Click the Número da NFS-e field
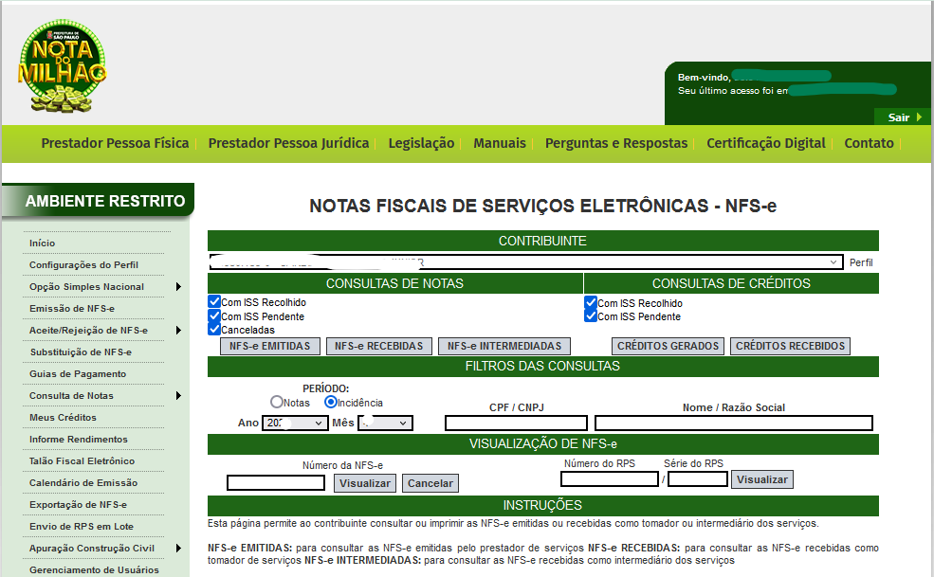The height and width of the screenshot is (577, 934). coord(276,483)
